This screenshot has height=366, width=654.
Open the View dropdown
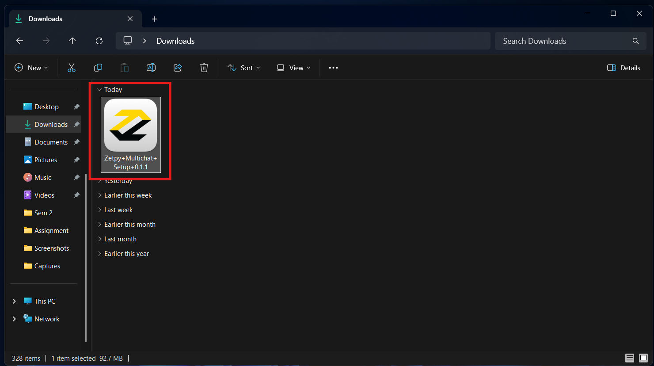pos(294,68)
